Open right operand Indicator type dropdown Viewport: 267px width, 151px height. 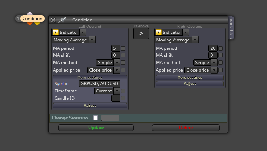(x=186, y=32)
